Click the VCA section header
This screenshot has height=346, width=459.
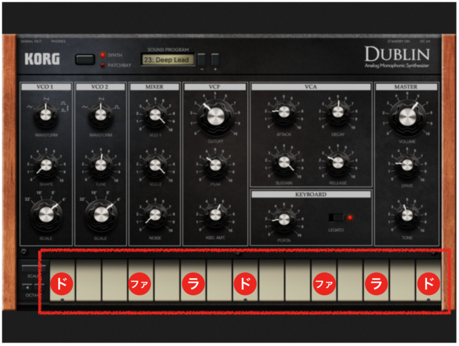click(311, 87)
